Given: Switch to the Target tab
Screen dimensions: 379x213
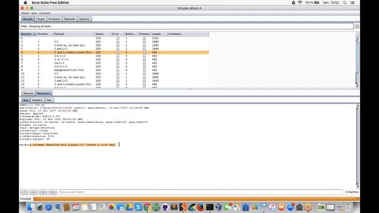Looking at the screenshot, I should pyautogui.click(x=40, y=19).
